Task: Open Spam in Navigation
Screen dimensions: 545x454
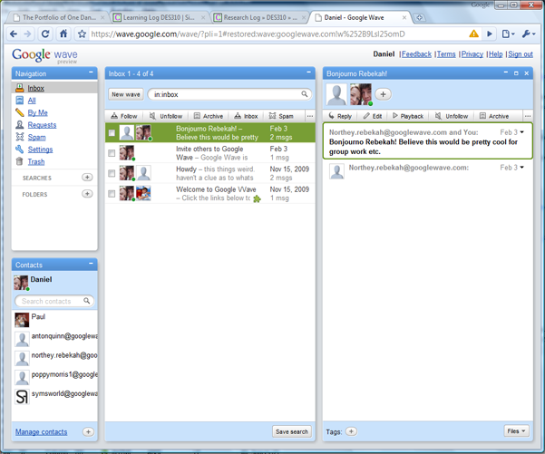Action: point(36,137)
